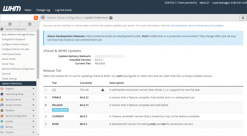Click the Support section icon in sidebar
The image size is (247, 136).
[x=2, y=89]
